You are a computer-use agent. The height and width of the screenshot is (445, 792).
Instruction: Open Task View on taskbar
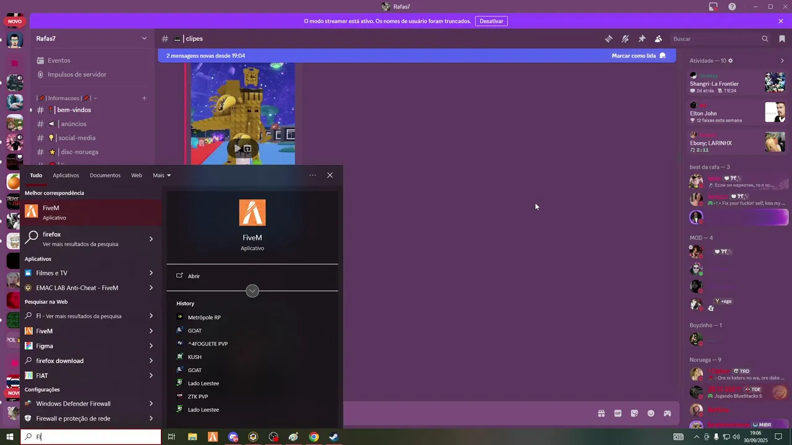[x=171, y=437]
